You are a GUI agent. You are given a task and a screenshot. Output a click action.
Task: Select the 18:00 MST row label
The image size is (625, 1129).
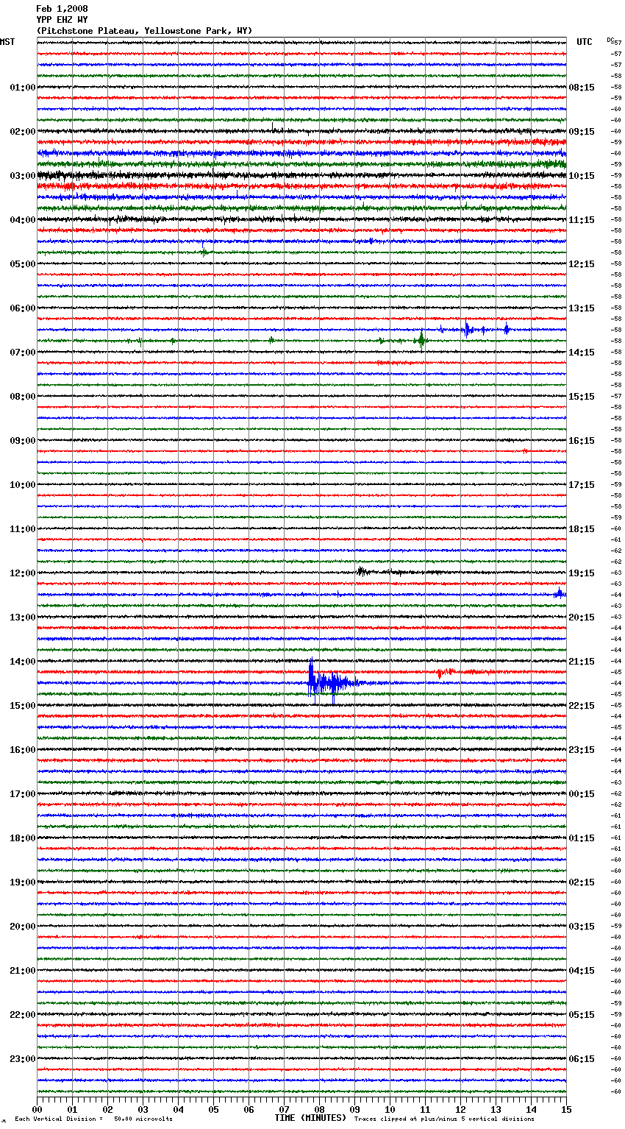coord(23,838)
